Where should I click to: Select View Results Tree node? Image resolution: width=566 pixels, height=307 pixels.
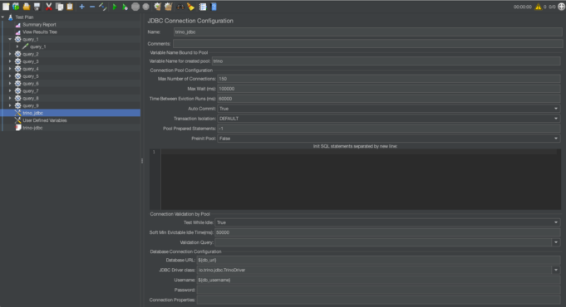(x=40, y=32)
